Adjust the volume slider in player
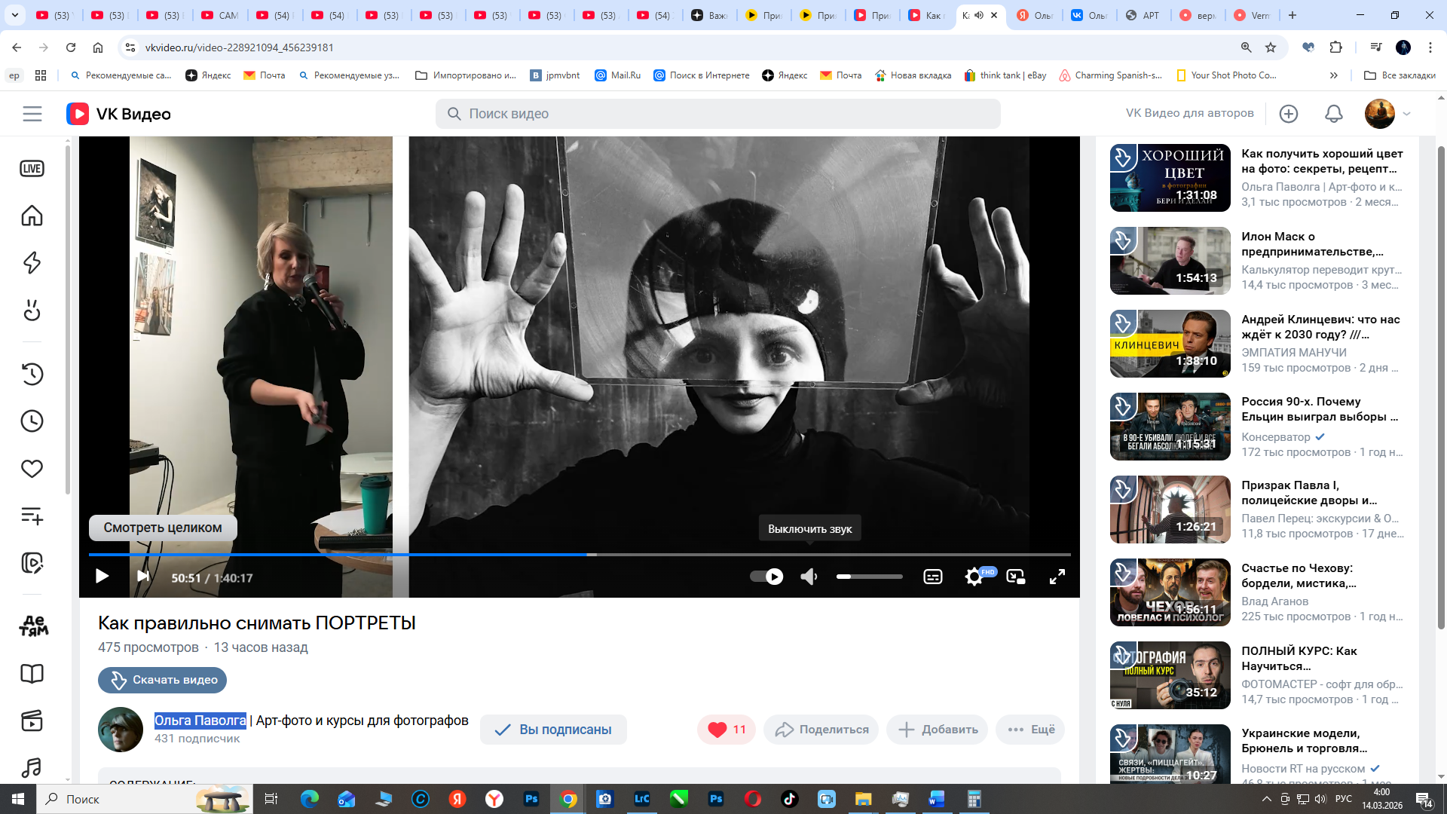Viewport: 1447px width, 814px height. [x=869, y=577]
